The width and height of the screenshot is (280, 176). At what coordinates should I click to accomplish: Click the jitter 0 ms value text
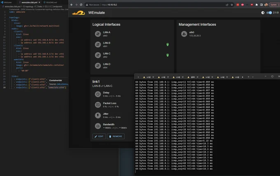tap(112, 117)
